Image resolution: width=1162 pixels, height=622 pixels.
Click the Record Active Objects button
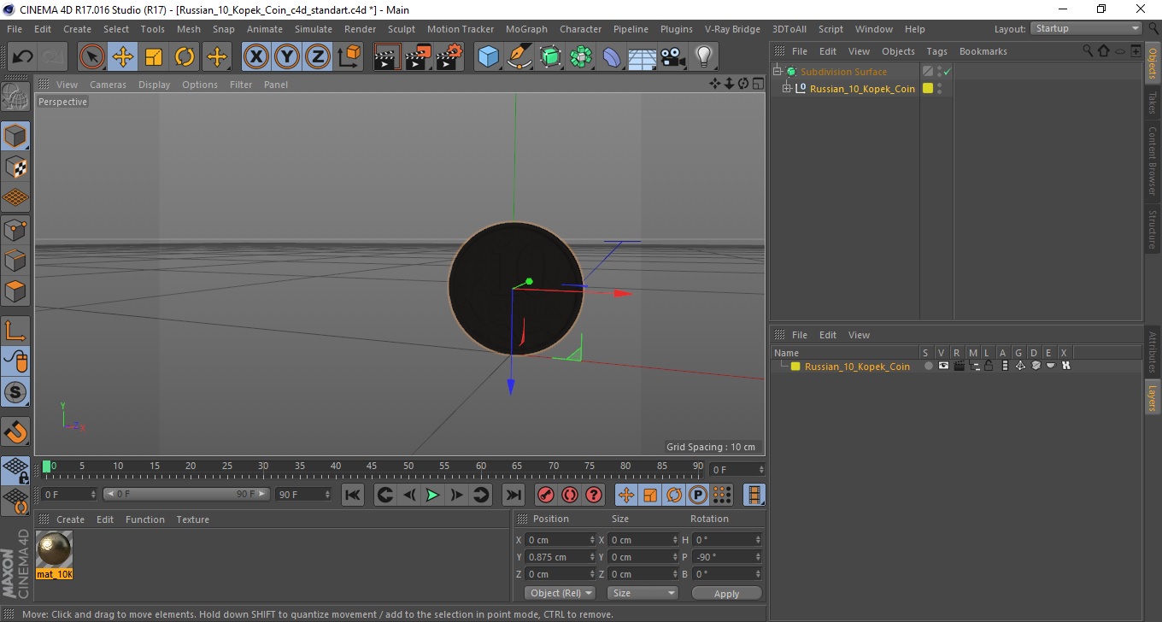click(545, 495)
